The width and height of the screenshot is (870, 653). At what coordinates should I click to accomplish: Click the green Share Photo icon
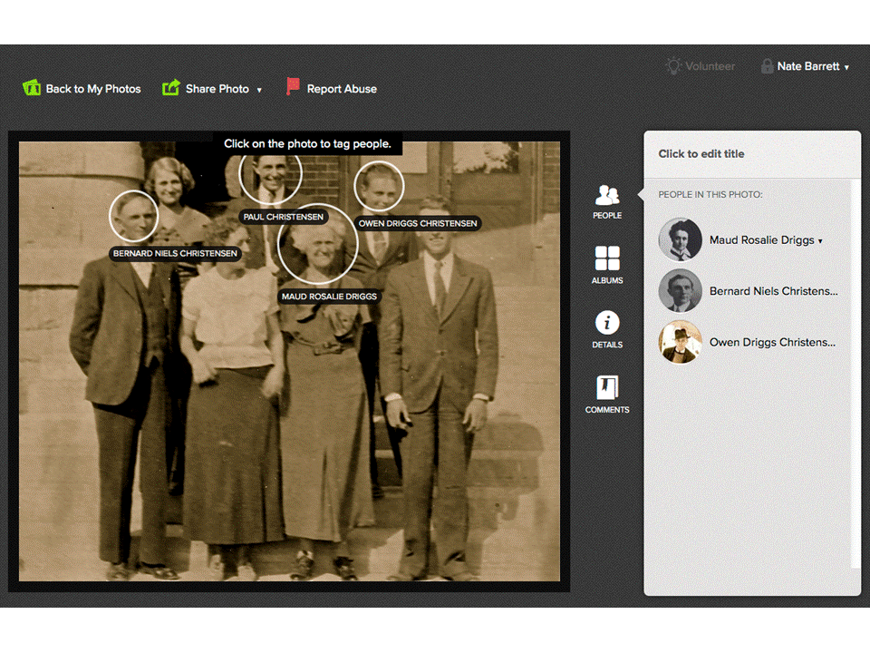(170, 87)
